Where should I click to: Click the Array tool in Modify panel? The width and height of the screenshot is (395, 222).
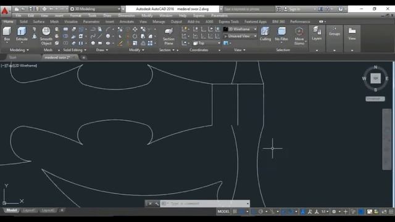(150, 43)
